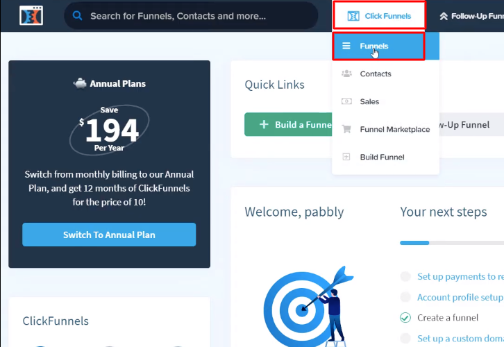Click the target and dart illustration

pos(308,307)
